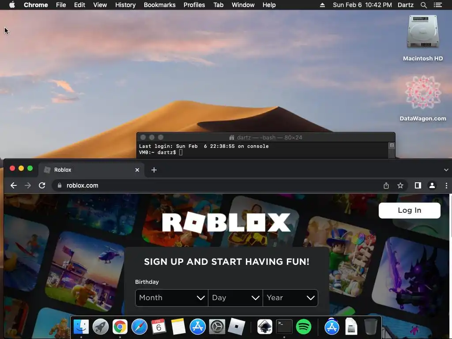
Task: Open Spotlight search in menu bar
Action: tap(423, 5)
